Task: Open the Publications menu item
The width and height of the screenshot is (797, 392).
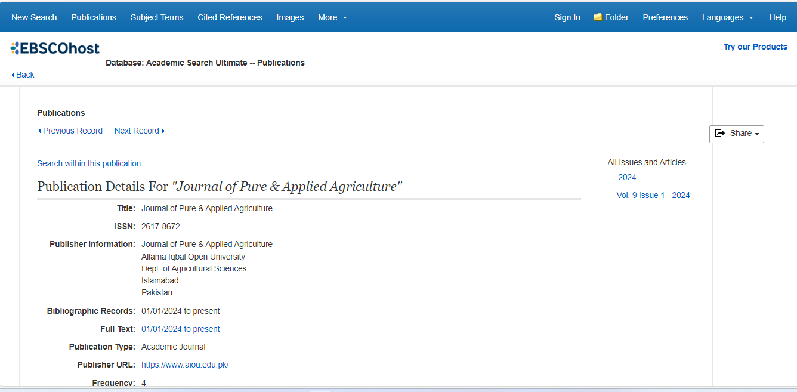Action: pos(94,17)
